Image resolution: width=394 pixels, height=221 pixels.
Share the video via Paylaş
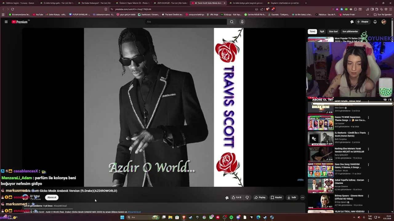(x=260, y=197)
